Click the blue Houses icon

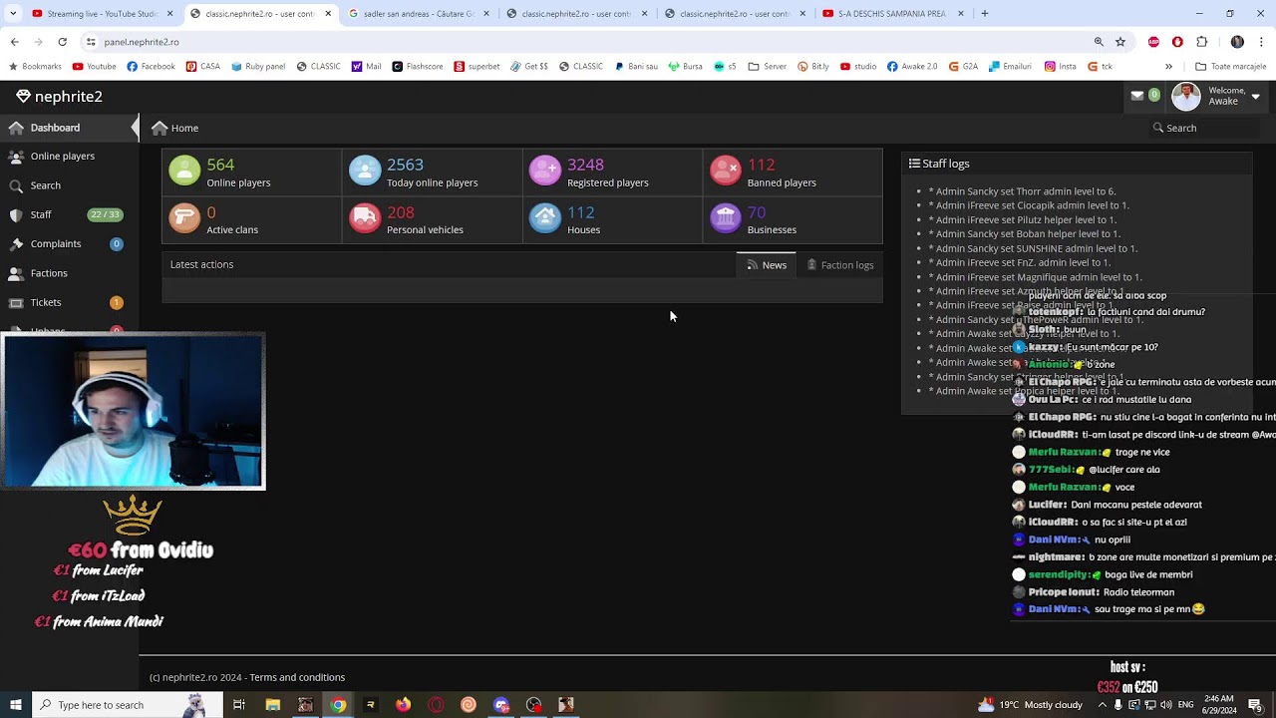(545, 218)
